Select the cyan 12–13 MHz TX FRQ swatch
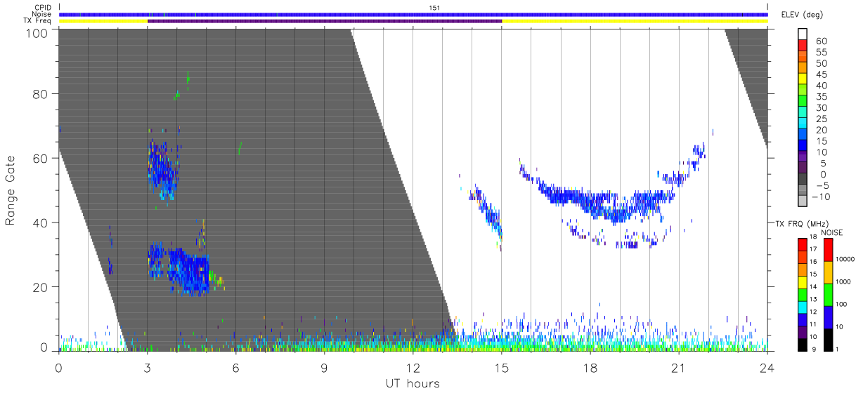Viewport: 863px width, 398px height. point(803,307)
